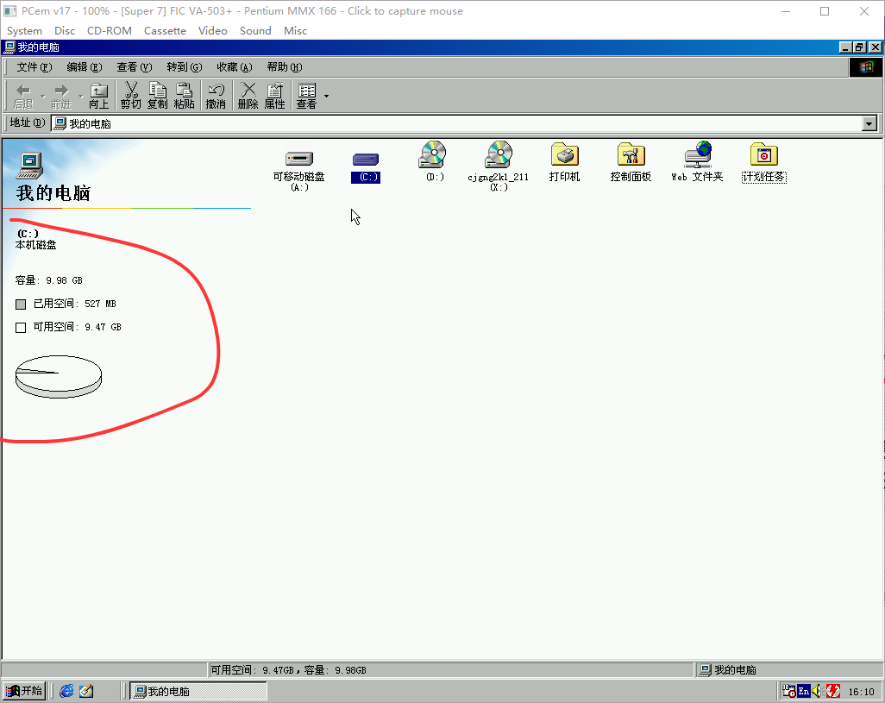
Task: Go up one level with 向上
Action: click(x=99, y=97)
